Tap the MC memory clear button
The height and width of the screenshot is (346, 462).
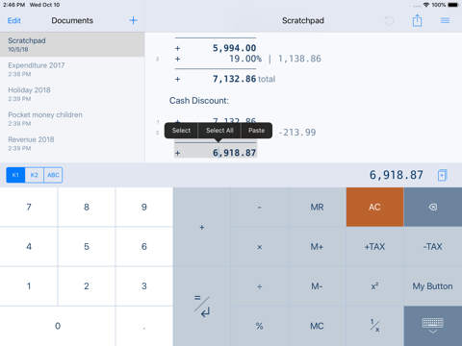(x=317, y=326)
